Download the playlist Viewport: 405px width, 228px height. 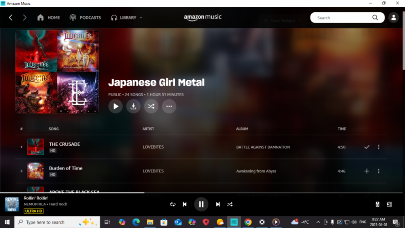[x=133, y=106]
